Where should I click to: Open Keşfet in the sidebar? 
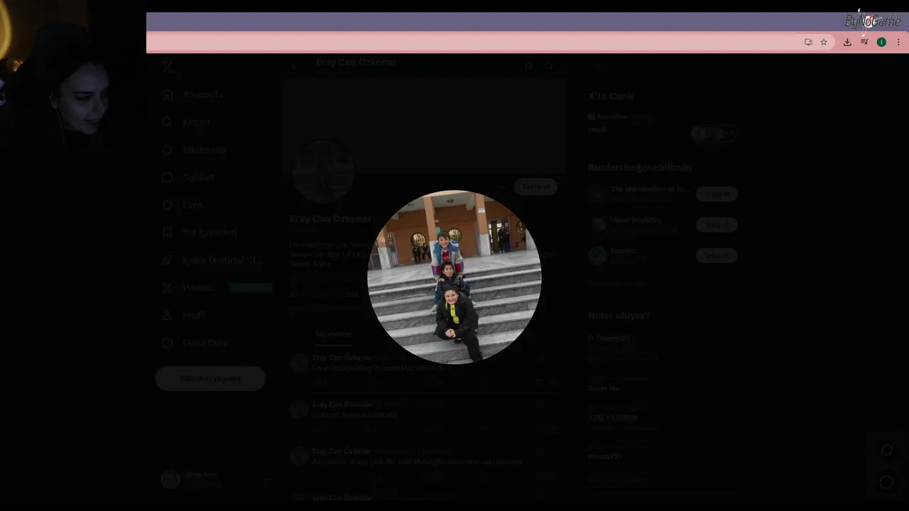[x=187, y=122]
